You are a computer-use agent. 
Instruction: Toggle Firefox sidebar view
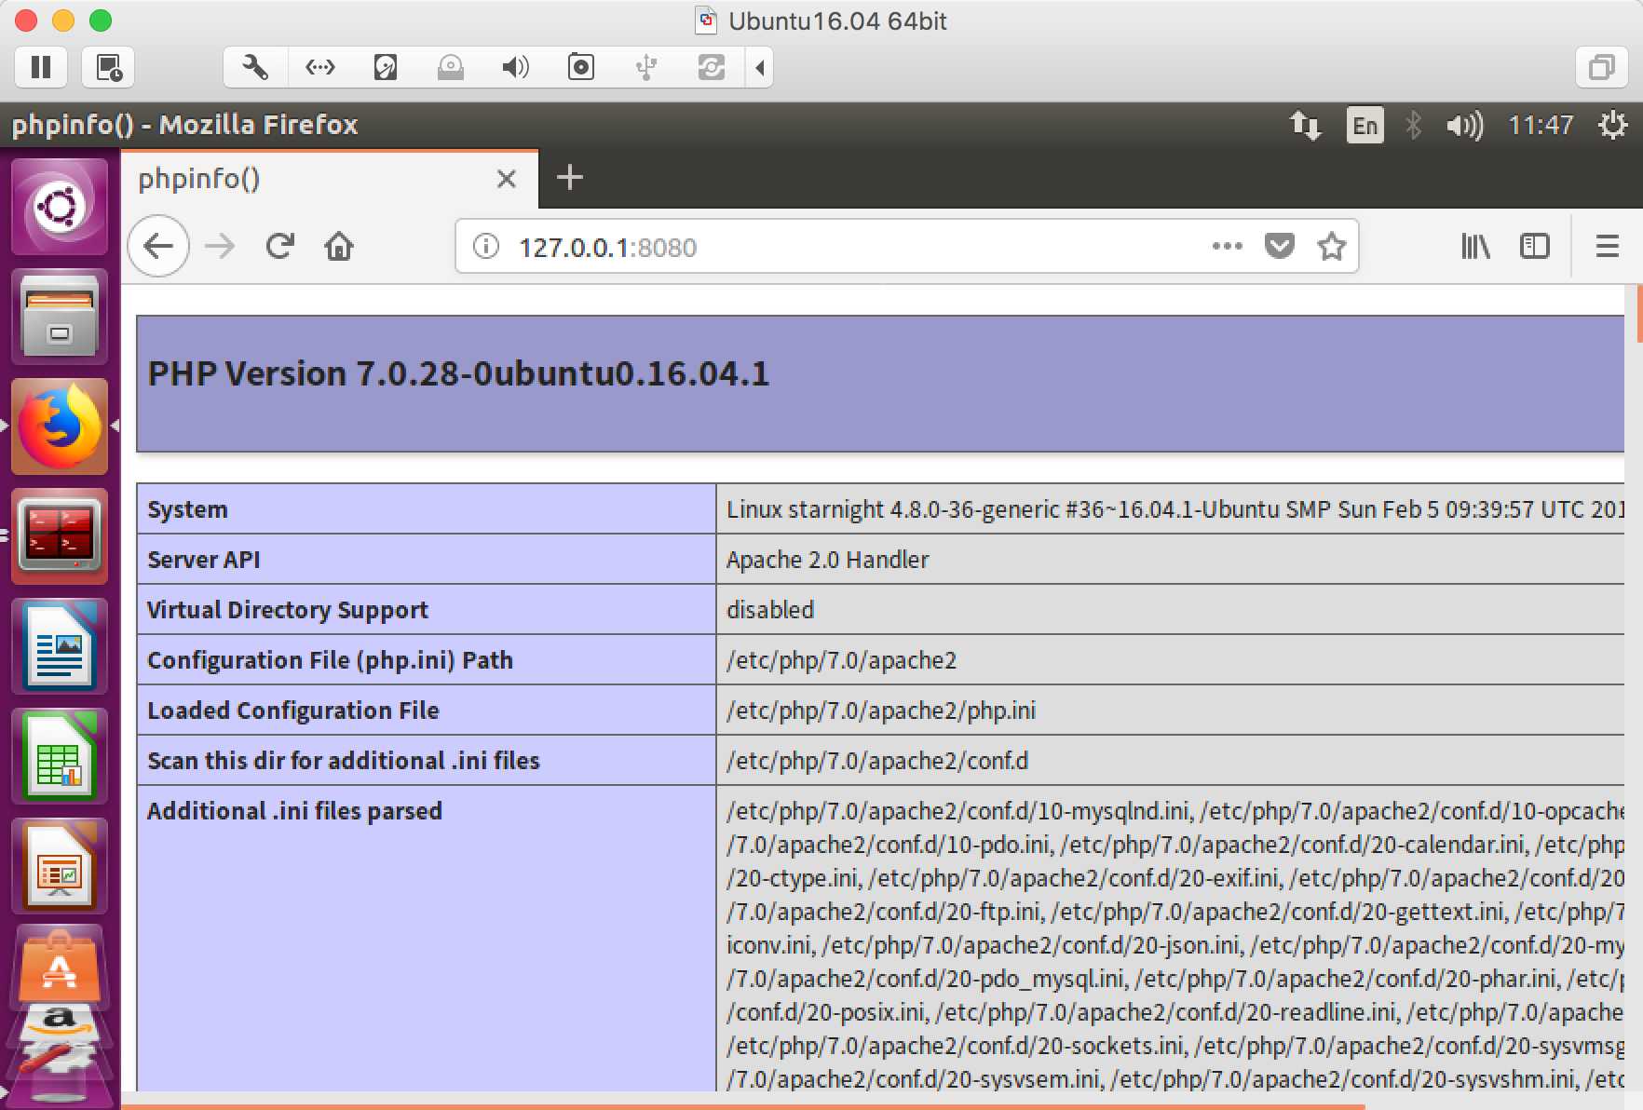click(1535, 246)
